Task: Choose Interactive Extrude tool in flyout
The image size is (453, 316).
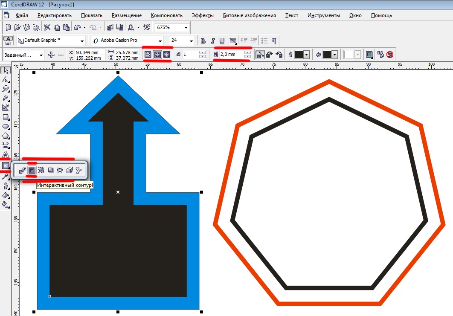Action: point(70,171)
